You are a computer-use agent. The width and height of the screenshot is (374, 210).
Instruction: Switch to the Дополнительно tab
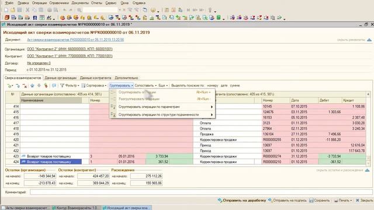[126, 78]
